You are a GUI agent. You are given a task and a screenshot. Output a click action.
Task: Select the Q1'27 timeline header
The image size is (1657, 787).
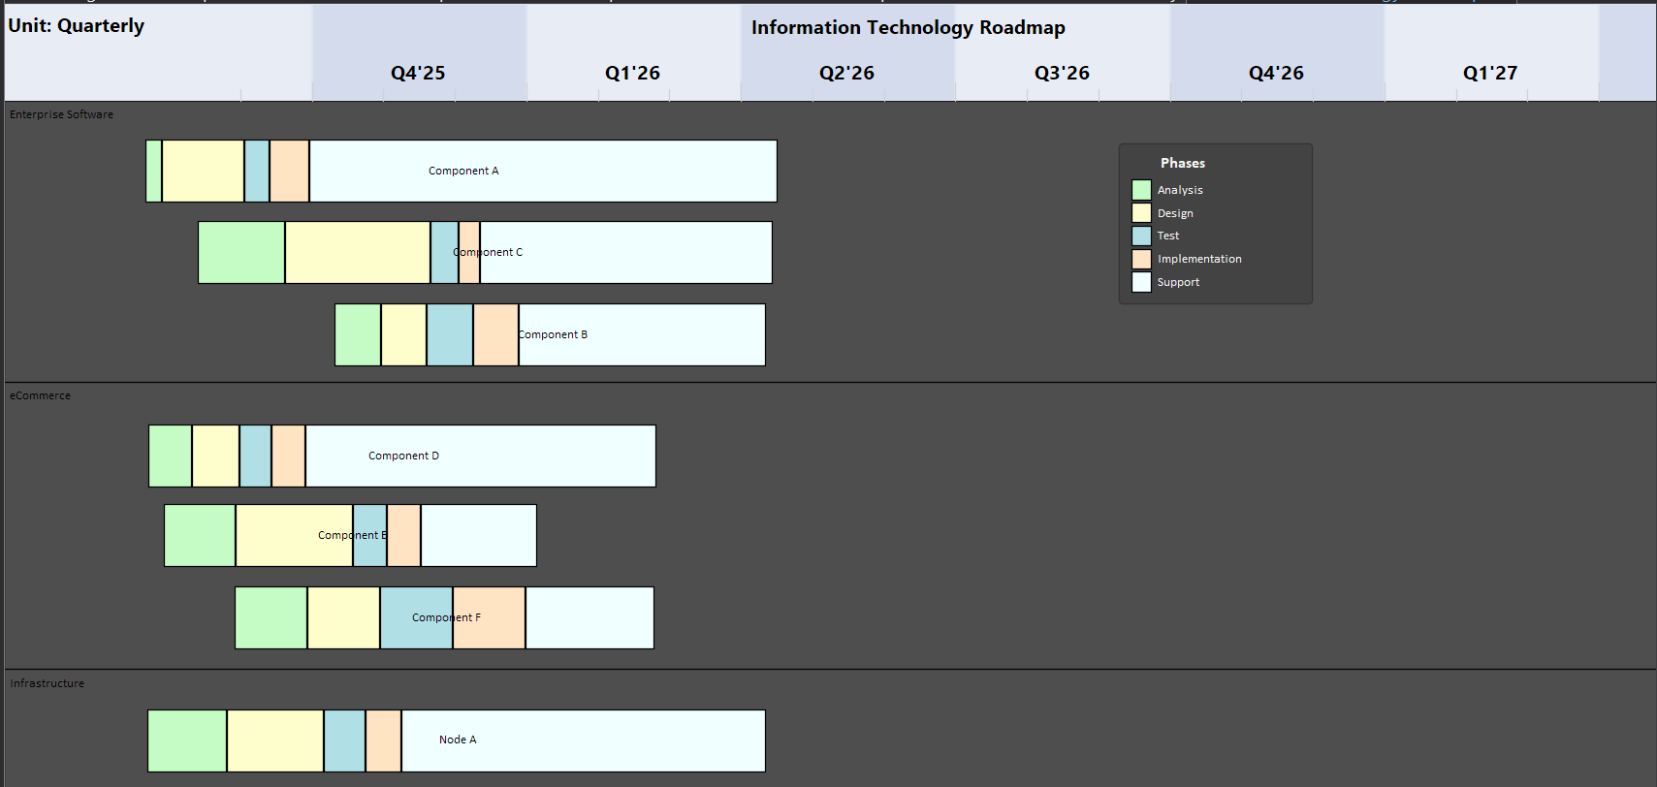coord(1490,74)
